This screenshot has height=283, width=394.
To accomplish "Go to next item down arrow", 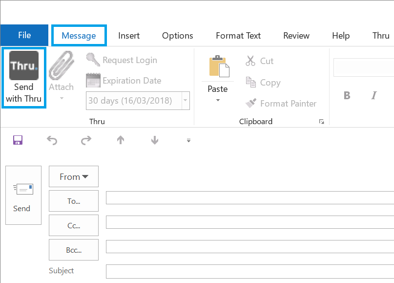I will point(155,140).
